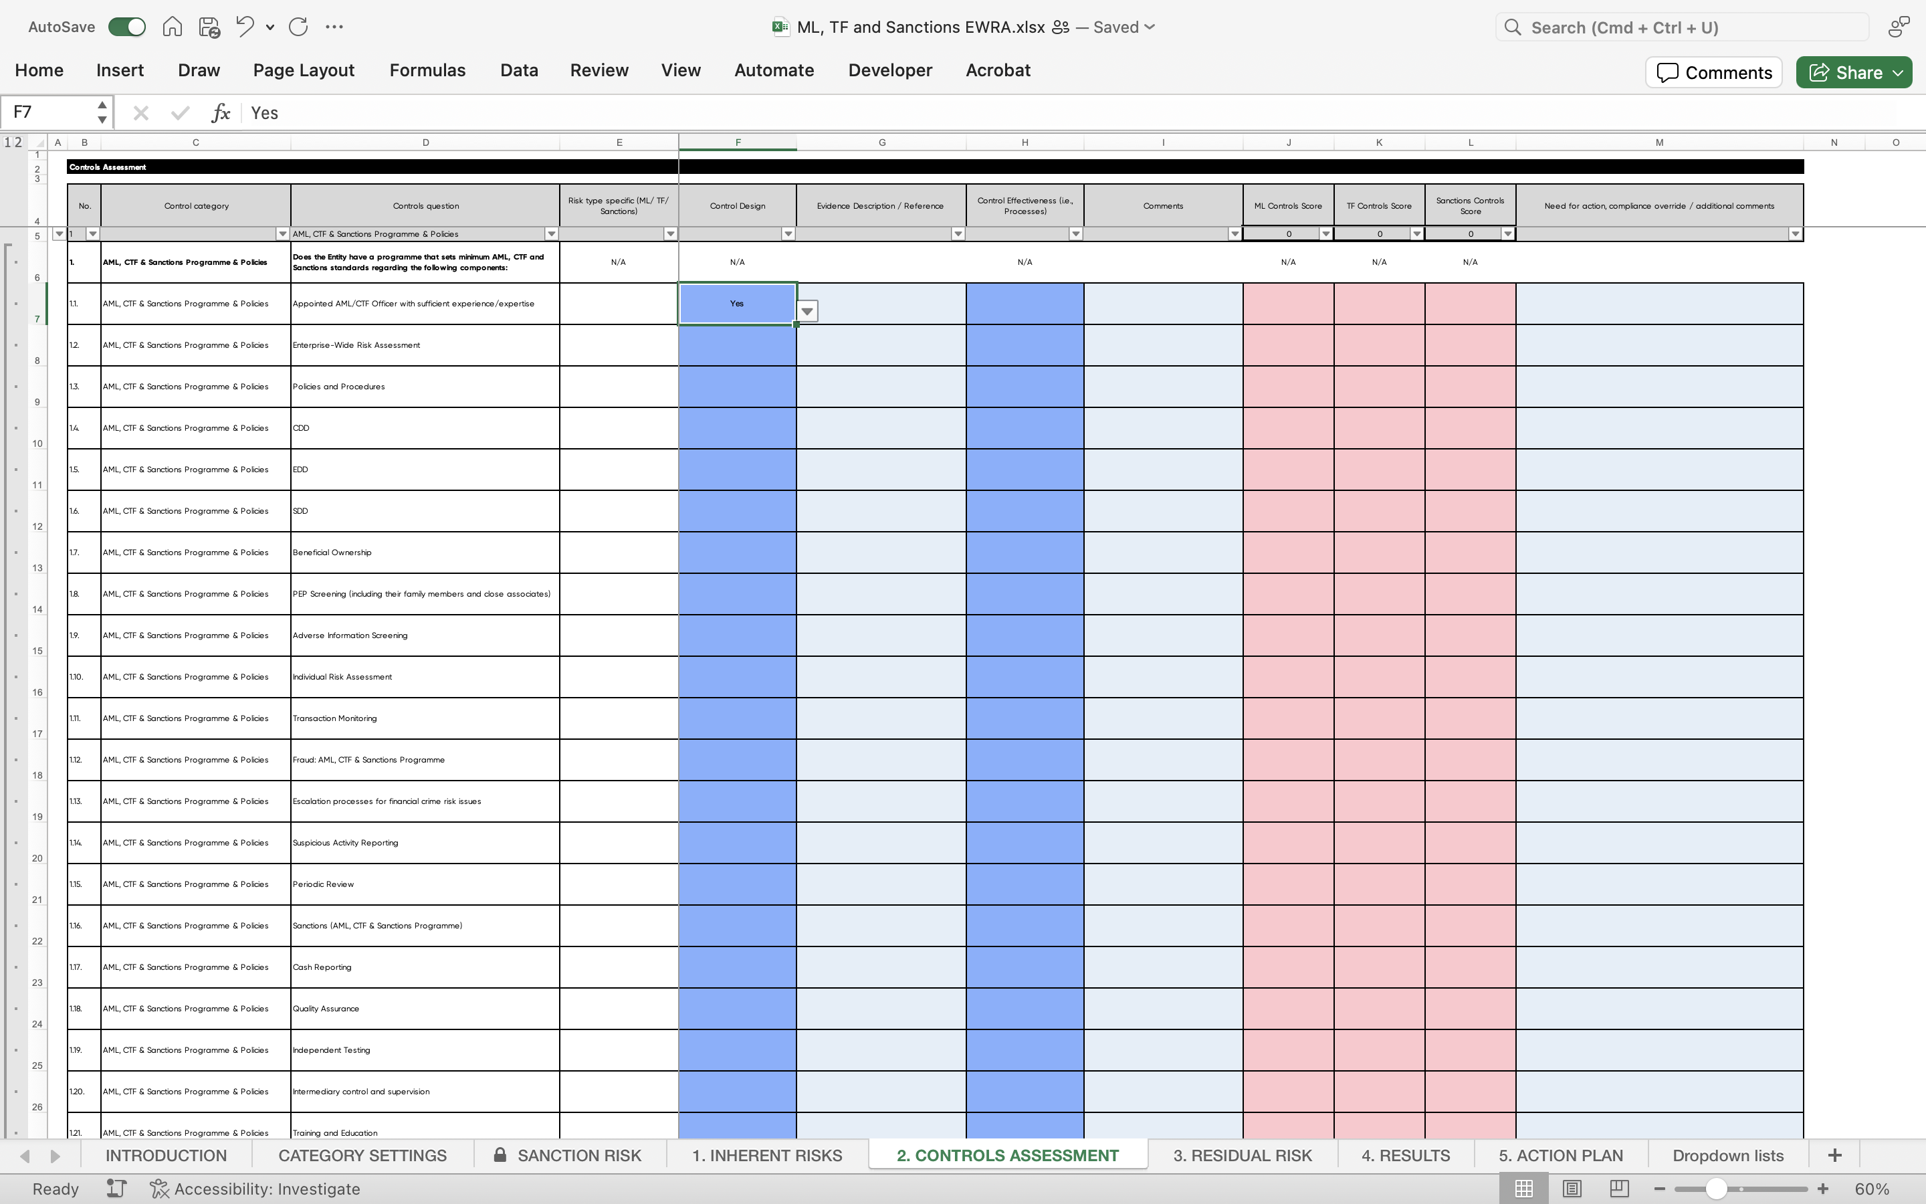Screen dimensions: 1926x1204
Task: Open Insert Function with the fx icon
Action: (x=221, y=112)
